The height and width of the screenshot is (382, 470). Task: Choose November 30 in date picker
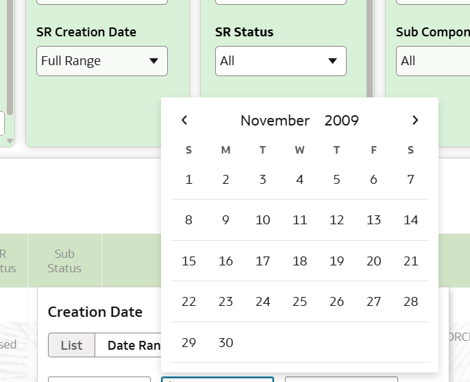point(225,342)
